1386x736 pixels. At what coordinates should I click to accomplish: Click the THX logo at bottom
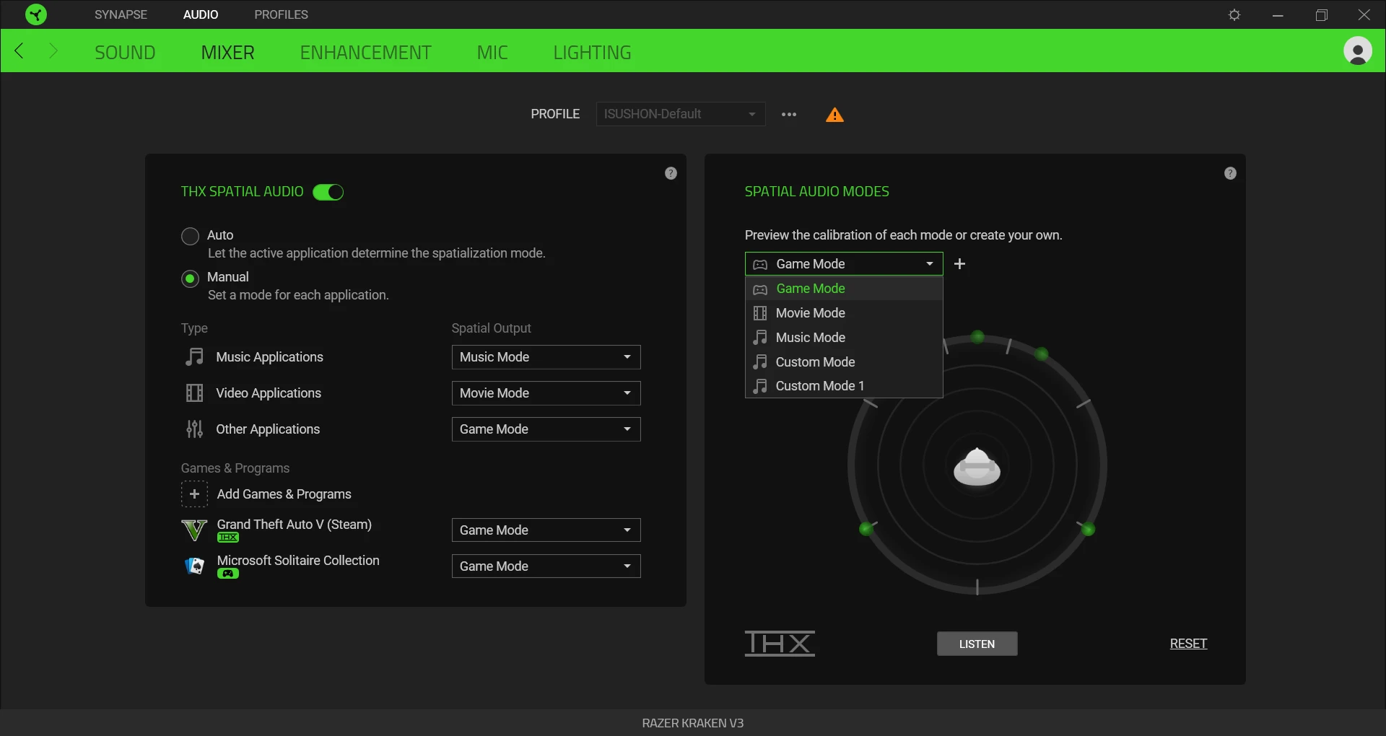[780, 643]
